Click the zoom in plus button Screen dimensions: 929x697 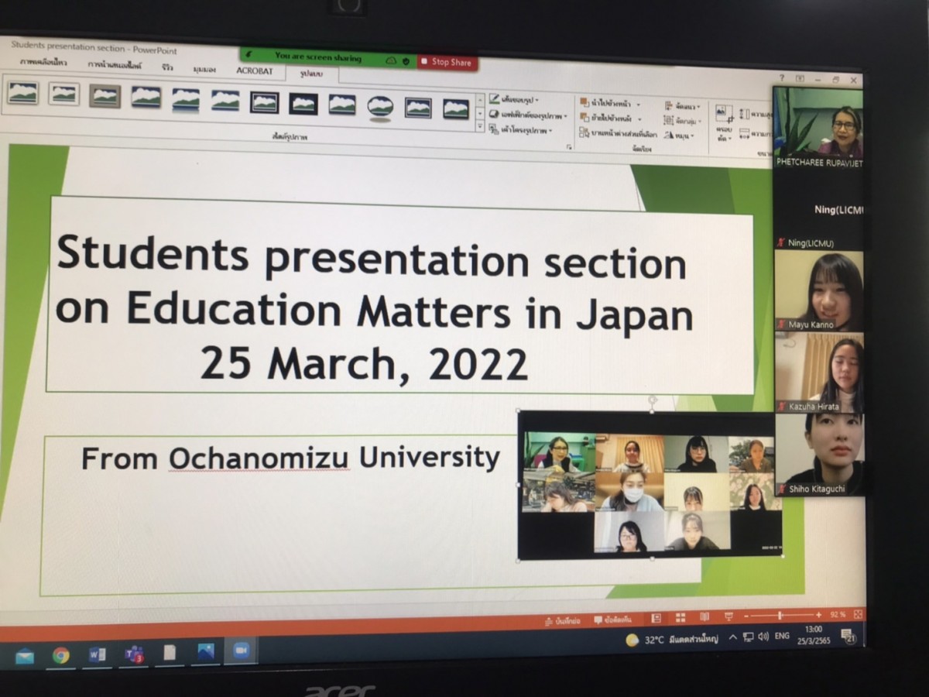[x=818, y=614]
